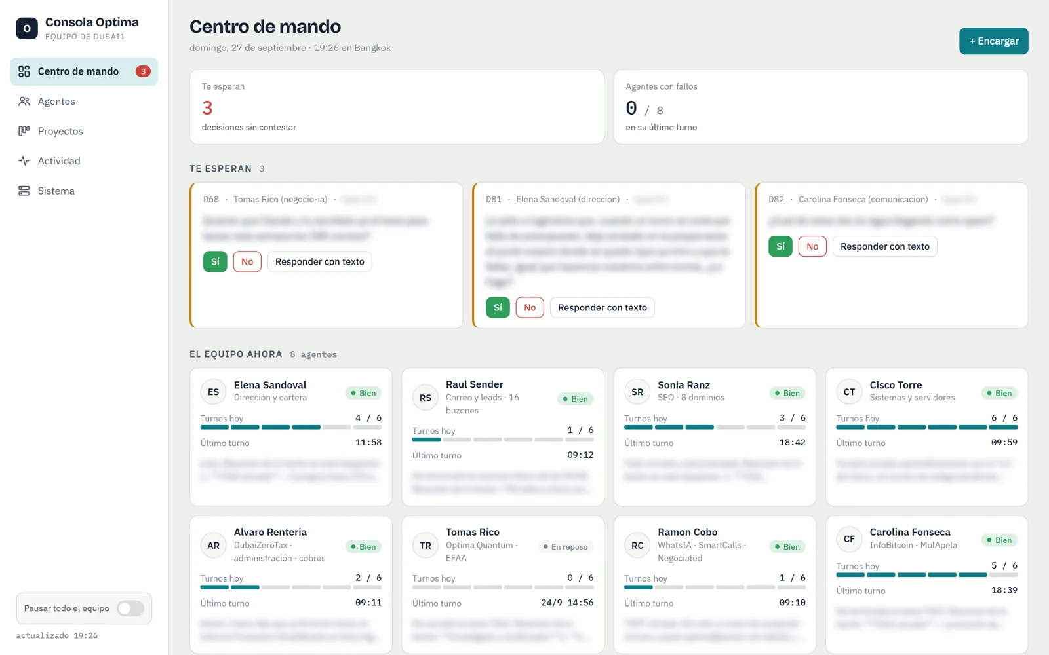Click Elena Sandoval's Bien status badge
The width and height of the screenshot is (1049, 655).
coord(363,393)
